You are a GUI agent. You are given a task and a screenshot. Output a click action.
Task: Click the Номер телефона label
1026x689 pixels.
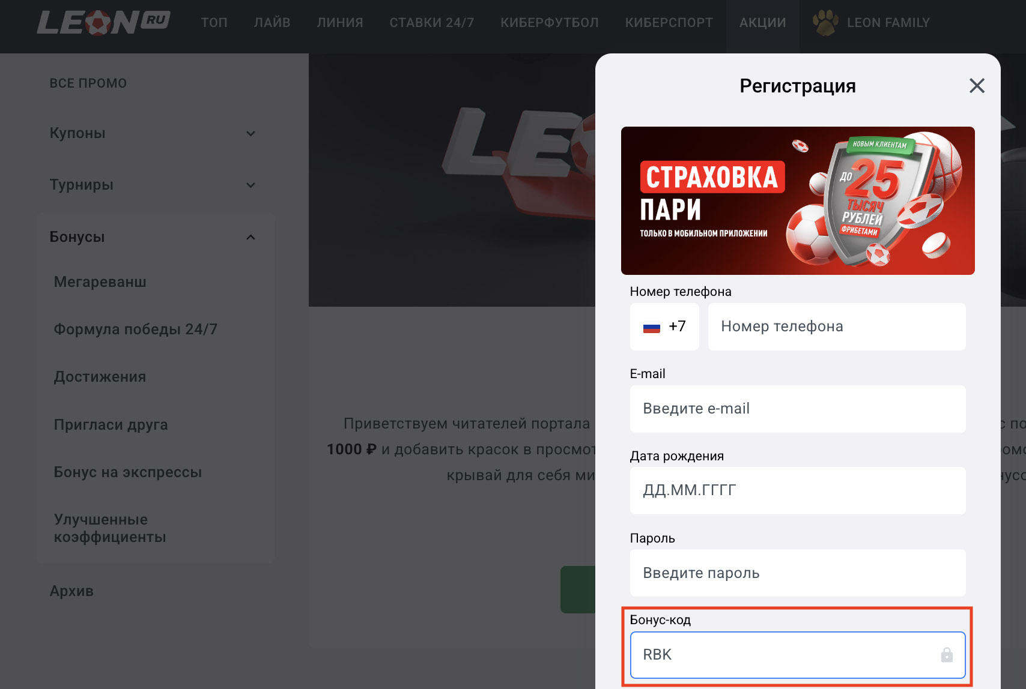click(x=681, y=292)
